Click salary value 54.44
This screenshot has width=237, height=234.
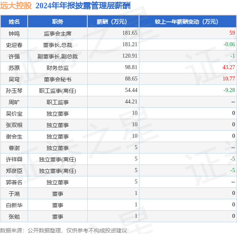coord(131,90)
